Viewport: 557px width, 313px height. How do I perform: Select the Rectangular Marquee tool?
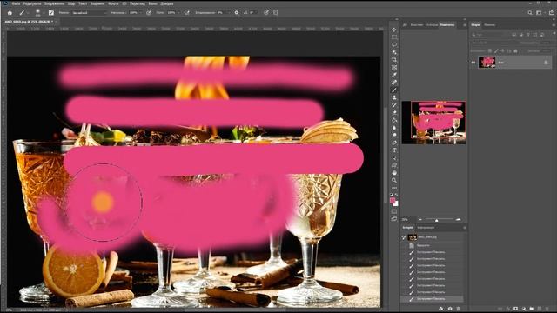point(394,37)
